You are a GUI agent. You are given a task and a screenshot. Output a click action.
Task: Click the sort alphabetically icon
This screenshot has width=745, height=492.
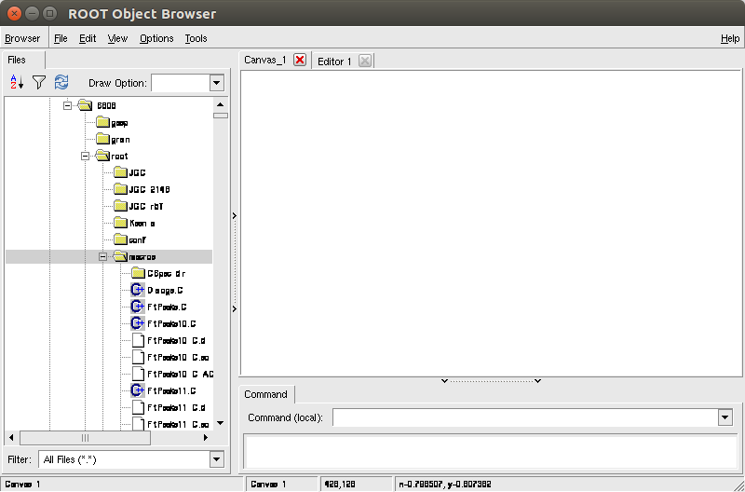tap(17, 83)
